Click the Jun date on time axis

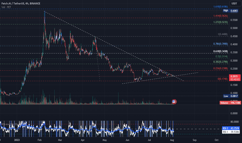[x=127, y=140]
